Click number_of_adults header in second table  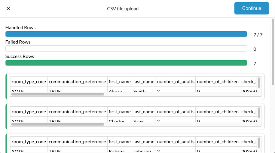[x=176, y=112]
